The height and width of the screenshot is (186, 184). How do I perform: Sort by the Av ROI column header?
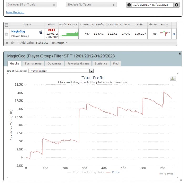pos(125,25)
